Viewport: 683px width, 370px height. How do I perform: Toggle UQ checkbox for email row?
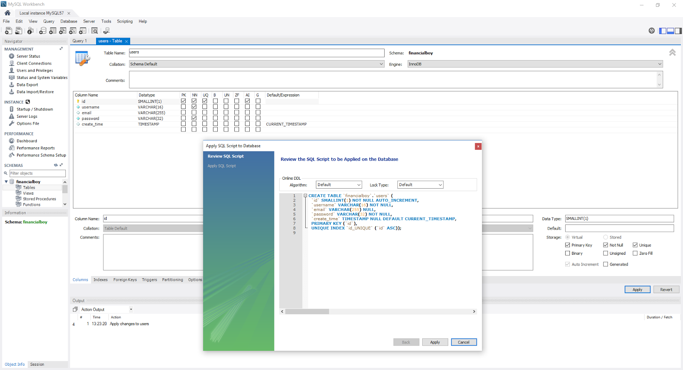click(205, 113)
